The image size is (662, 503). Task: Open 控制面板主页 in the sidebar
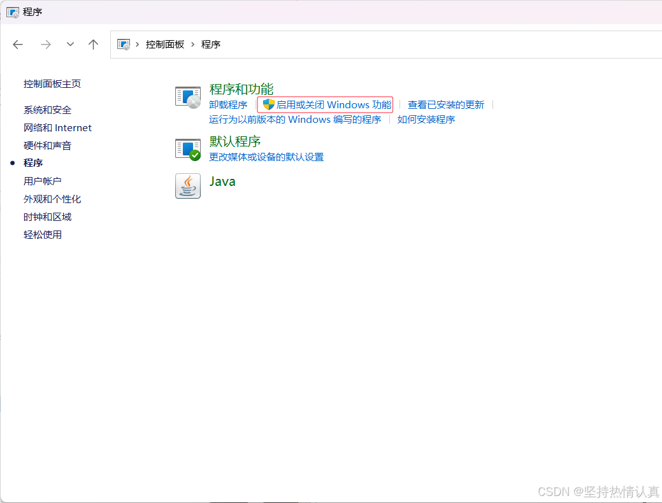click(52, 83)
